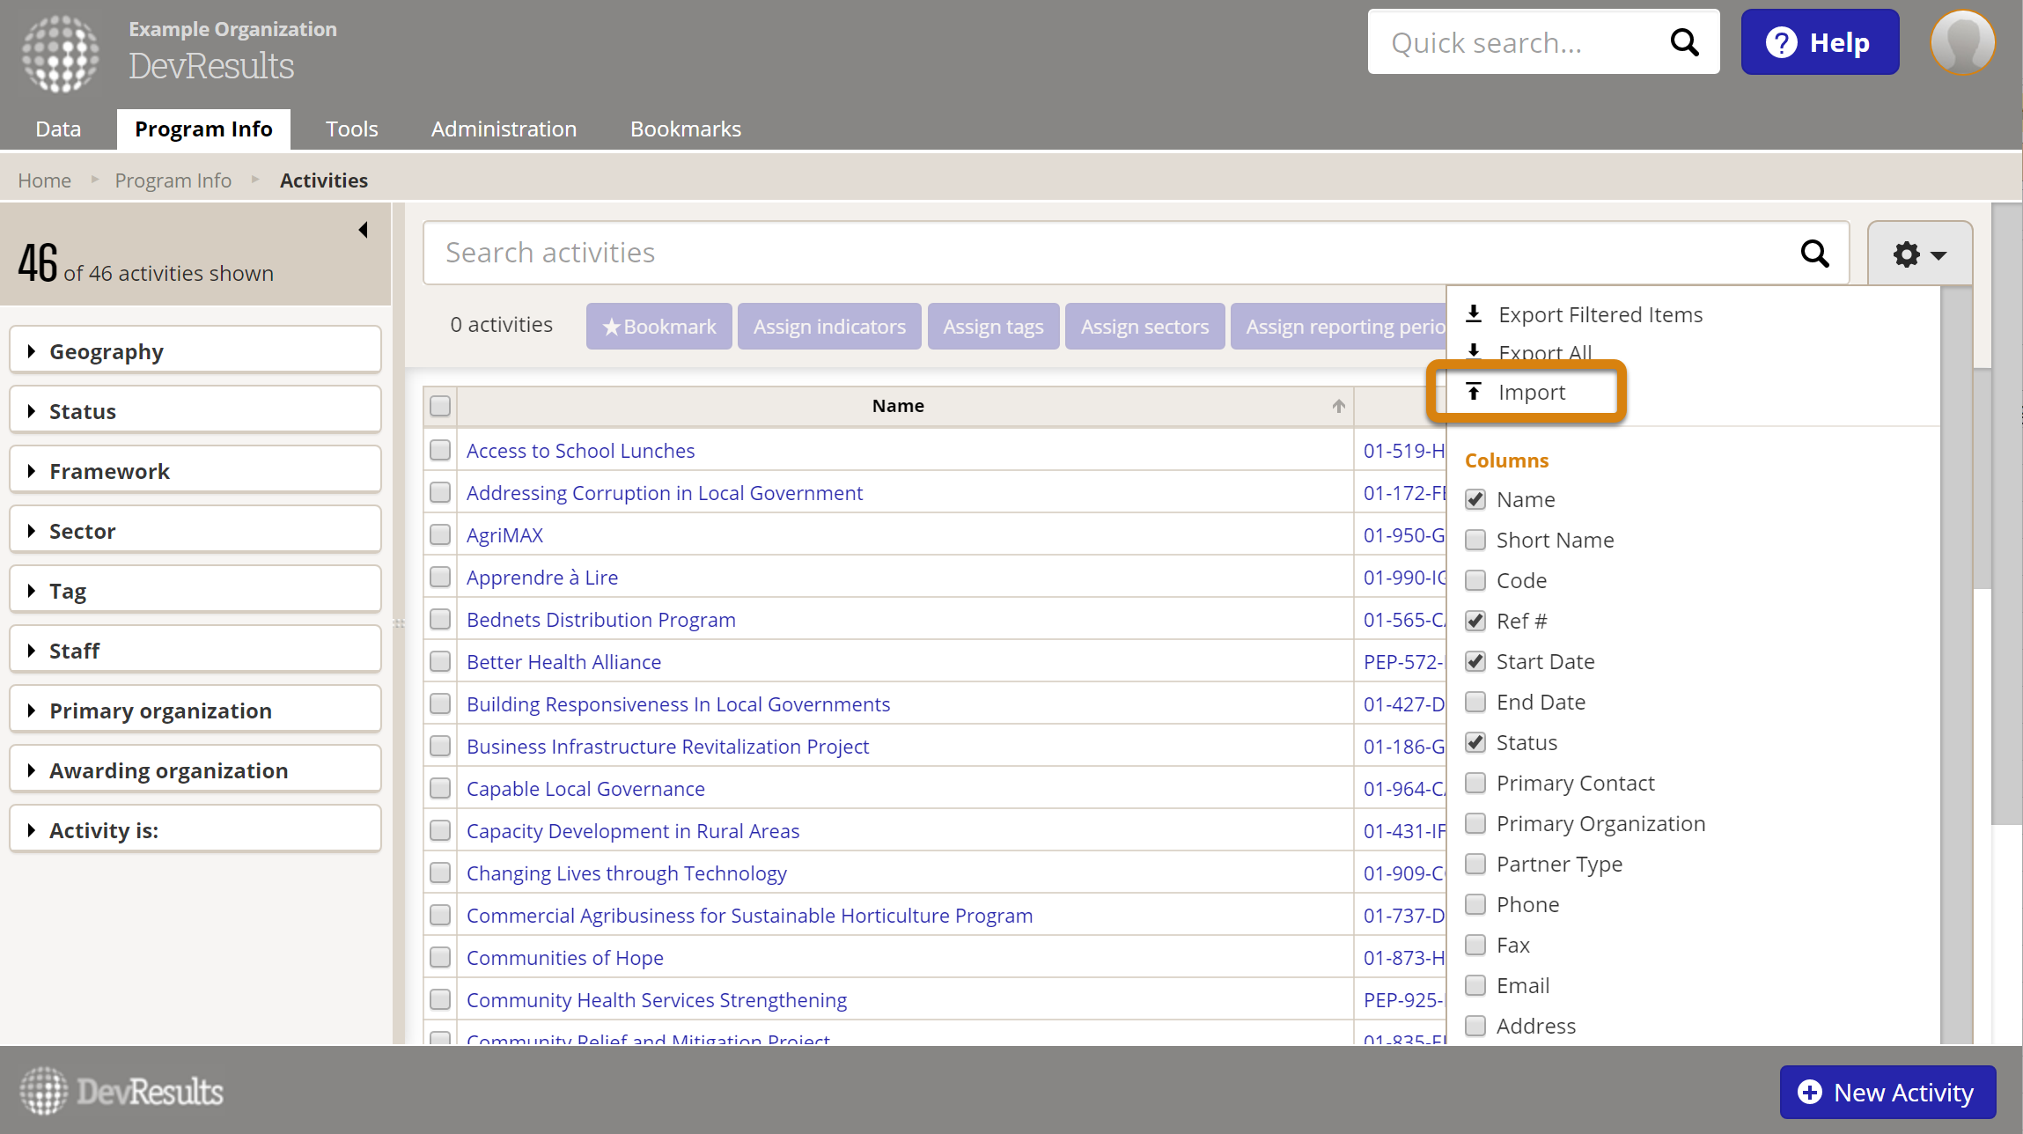
Task: Click Export Filtered Items download option
Action: [1600, 314]
